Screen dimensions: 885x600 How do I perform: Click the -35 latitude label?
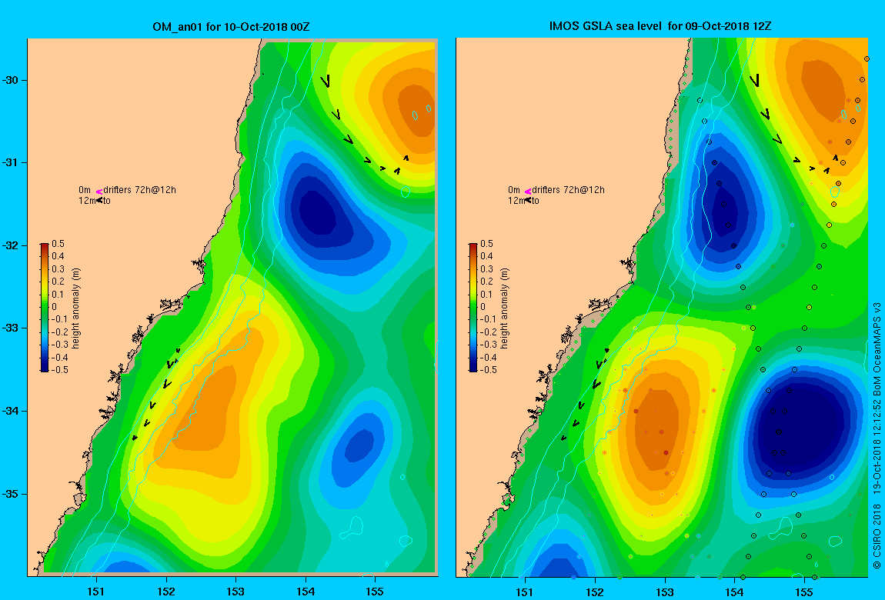(x=10, y=494)
